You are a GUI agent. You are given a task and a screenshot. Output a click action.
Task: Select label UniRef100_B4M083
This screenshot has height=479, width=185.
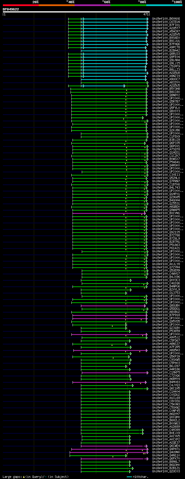(x=166, y=382)
